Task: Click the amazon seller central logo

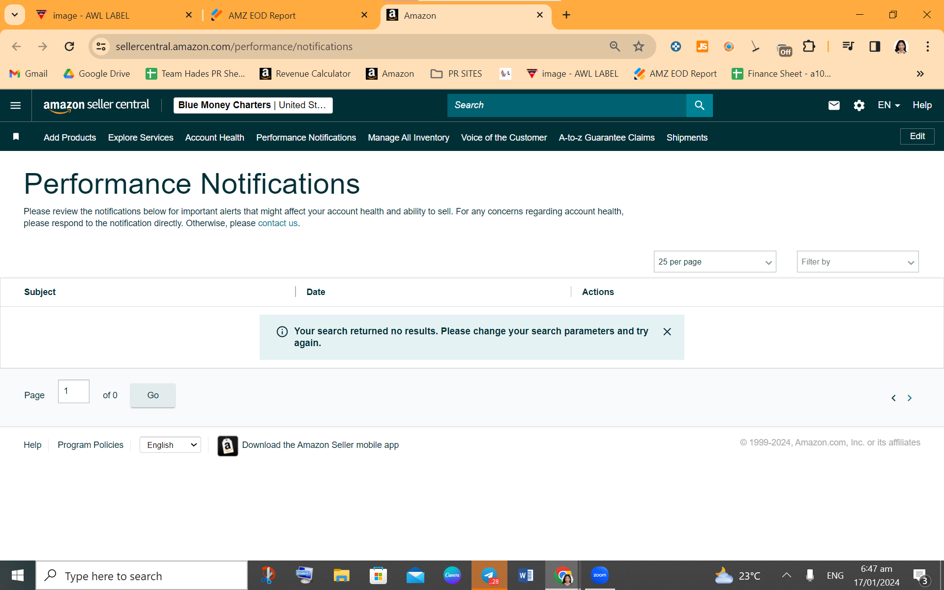Action: [96, 105]
